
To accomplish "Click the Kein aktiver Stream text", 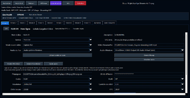I will 35,15.
